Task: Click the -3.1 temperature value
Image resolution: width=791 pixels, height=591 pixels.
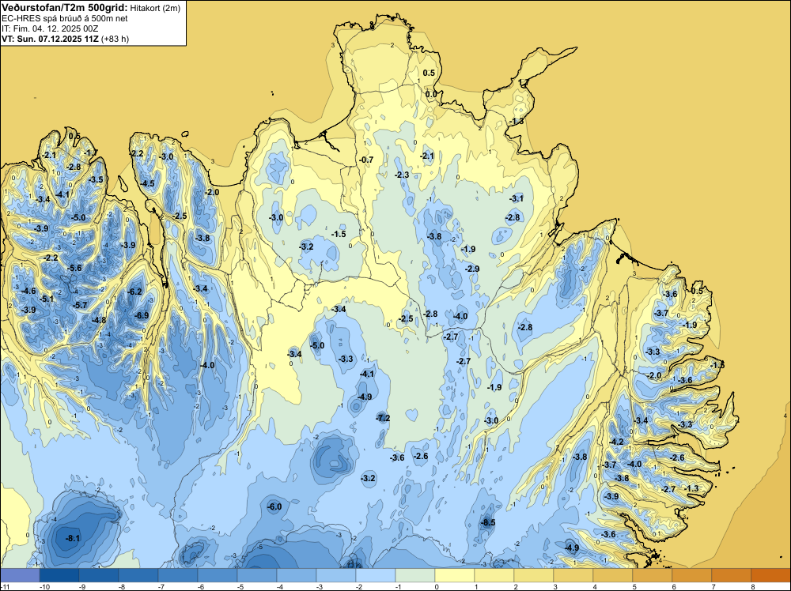Action: (x=517, y=199)
